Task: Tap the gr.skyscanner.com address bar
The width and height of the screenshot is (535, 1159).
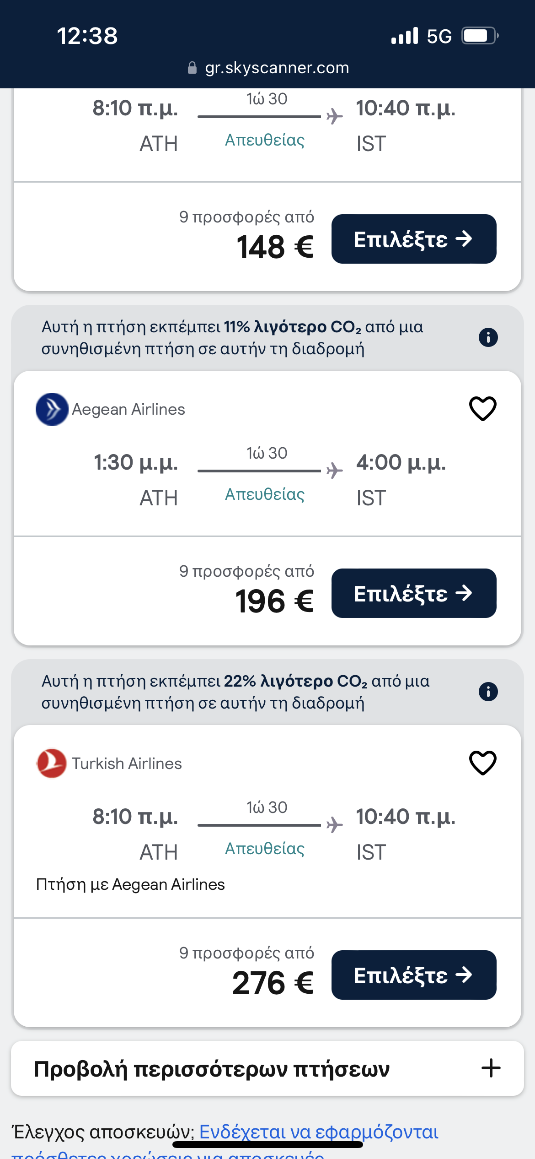Action: (276, 68)
